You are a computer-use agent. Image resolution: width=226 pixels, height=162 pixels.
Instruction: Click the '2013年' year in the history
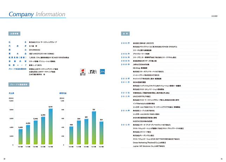pyautogui.click(x=125, y=96)
